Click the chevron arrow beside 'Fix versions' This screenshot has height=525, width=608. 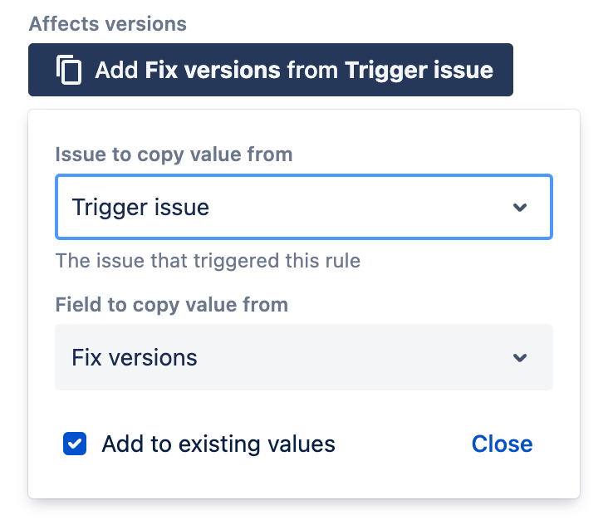click(x=520, y=357)
